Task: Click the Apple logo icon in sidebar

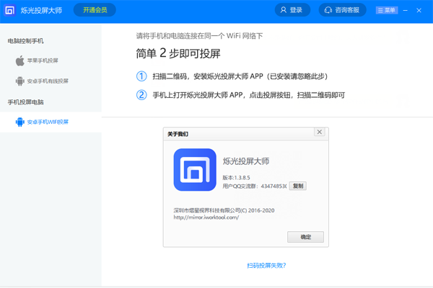Action: click(x=20, y=60)
